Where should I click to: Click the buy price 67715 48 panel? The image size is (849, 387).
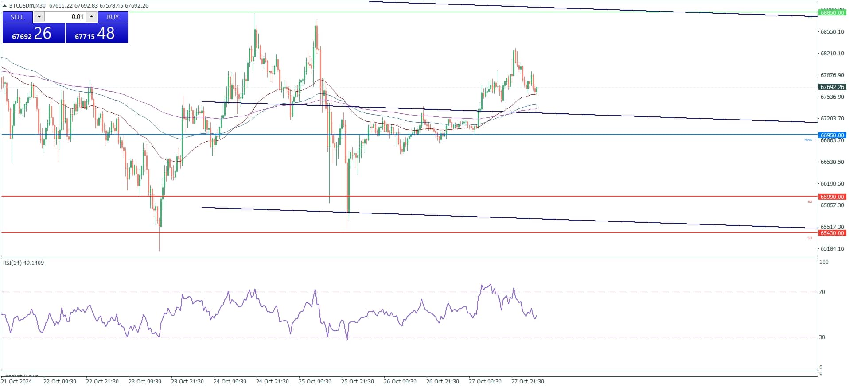pyautogui.click(x=97, y=33)
